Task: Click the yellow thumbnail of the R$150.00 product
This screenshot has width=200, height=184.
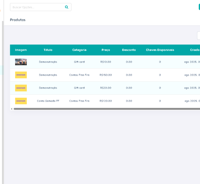Action: 21,75
